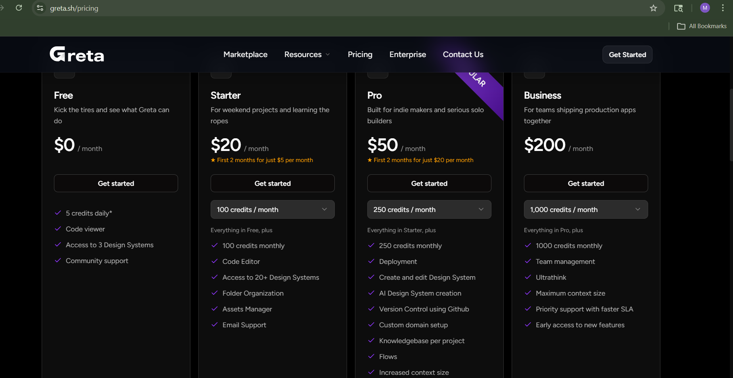The width and height of the screenshot is (733, 378).
Task: Open the 250 credits / month dropdown
Action: (429, 210)
